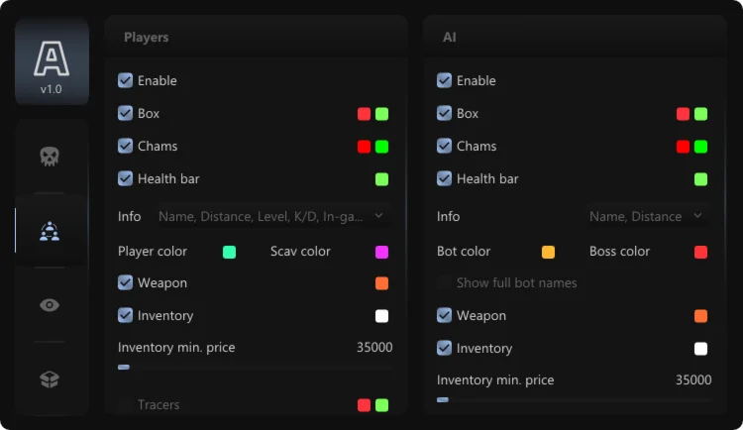Expand the Players Info dropdown

271,216
